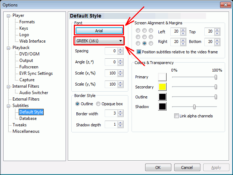This screenshot has height=175, width=233.
Task: Collapse the Player tree node
Action: (x=9, y=16)
